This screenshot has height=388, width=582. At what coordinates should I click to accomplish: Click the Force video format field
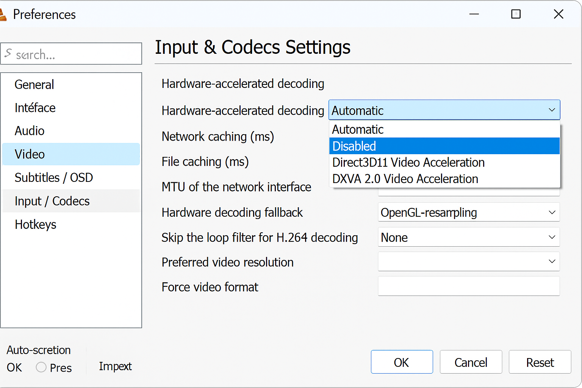click(469, 286)
